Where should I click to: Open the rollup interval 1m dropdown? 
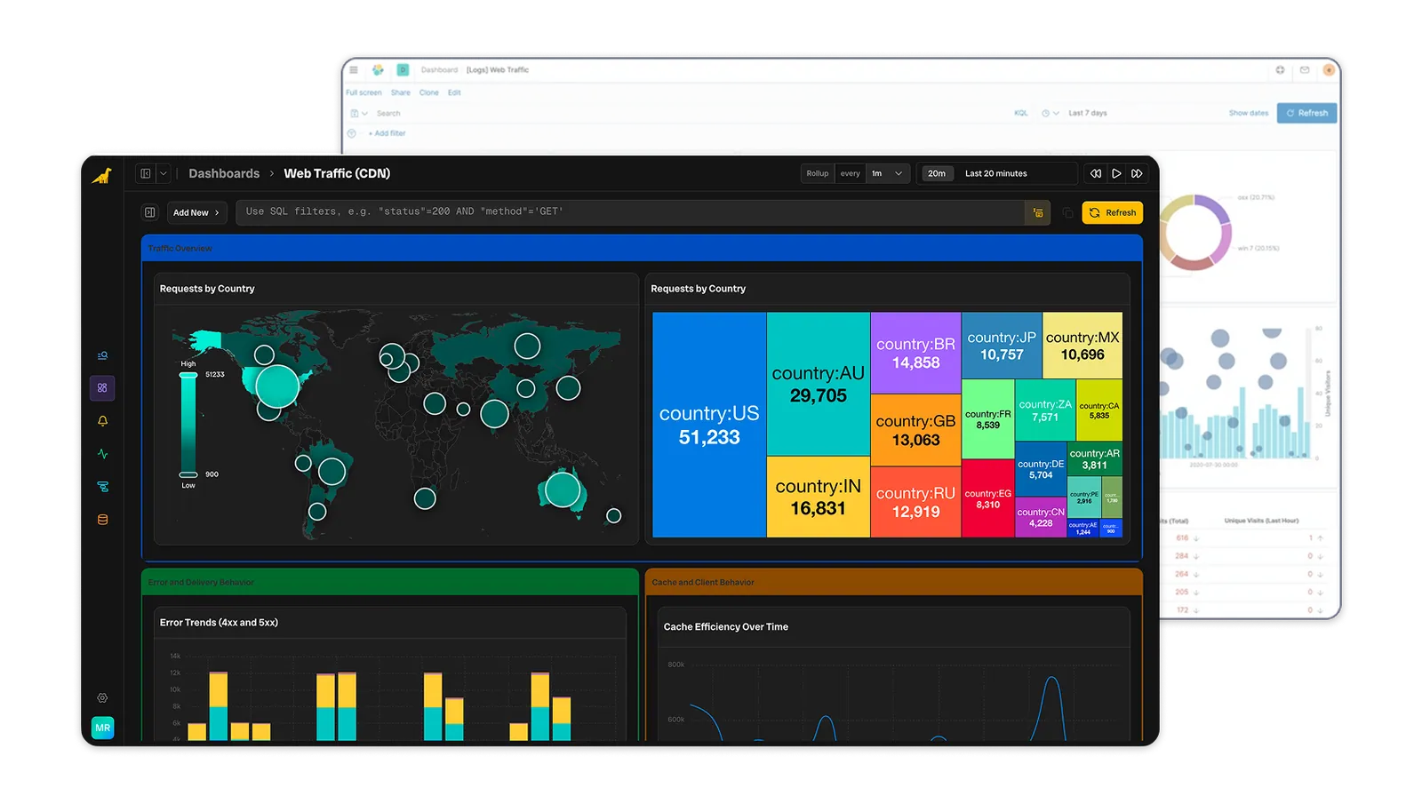(x=888, y=173)
